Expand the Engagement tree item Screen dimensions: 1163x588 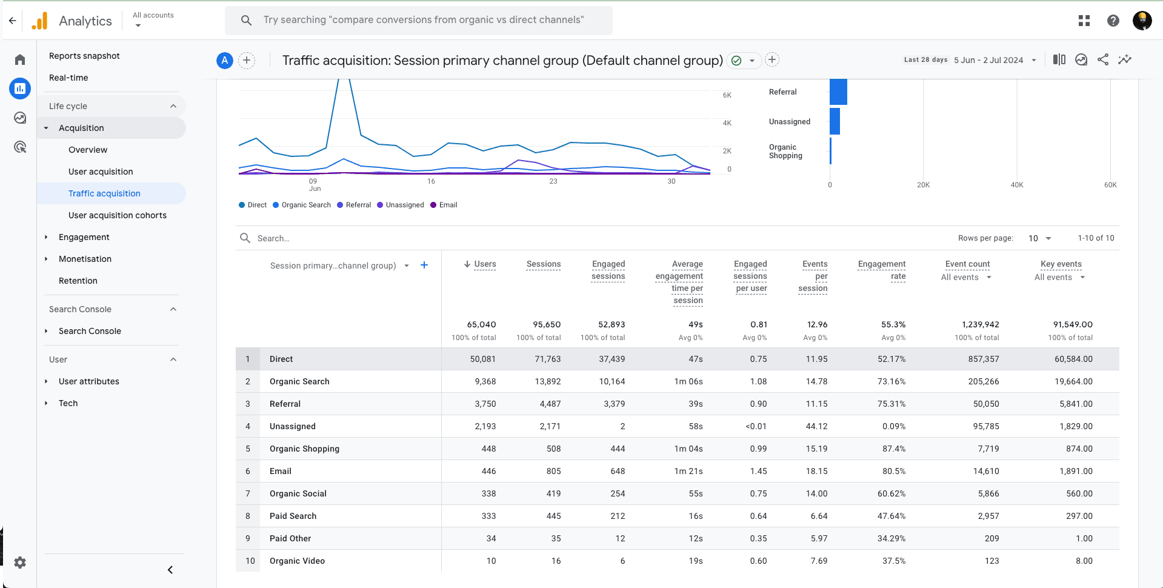tap(46, 237)
